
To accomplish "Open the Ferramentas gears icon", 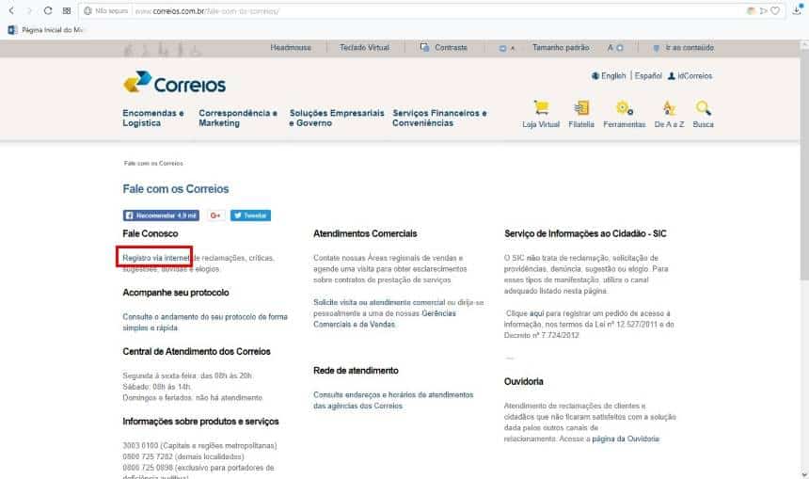I will (625, 108).
